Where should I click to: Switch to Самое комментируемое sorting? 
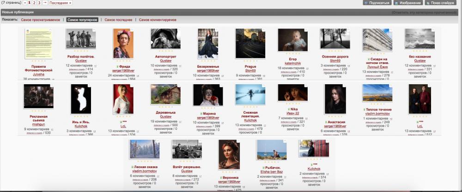tap(158, 20)
